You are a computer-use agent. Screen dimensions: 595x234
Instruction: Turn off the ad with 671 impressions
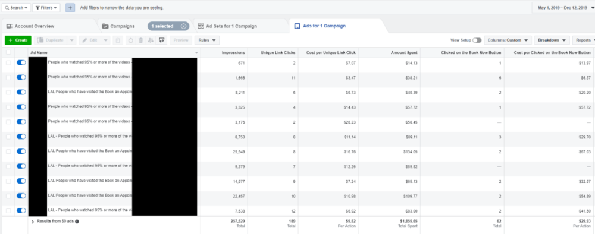point(21,63)
